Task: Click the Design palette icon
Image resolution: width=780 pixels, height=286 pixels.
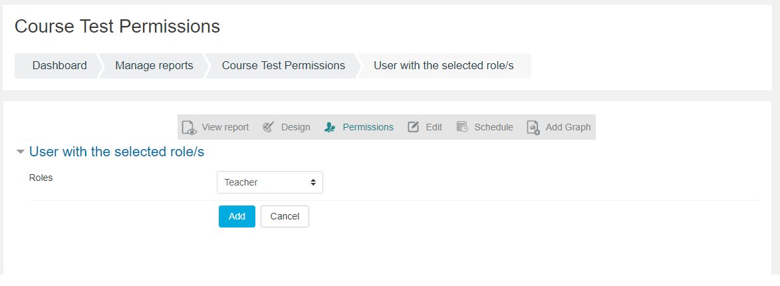Action: tap(268, 127)
